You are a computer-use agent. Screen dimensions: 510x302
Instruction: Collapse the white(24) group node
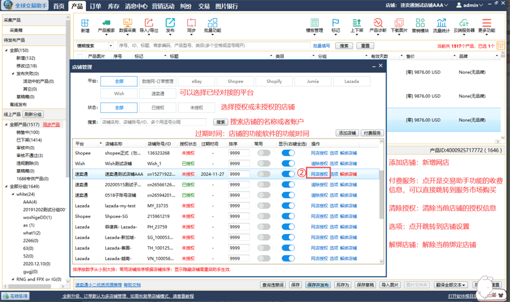pos(13,194)
